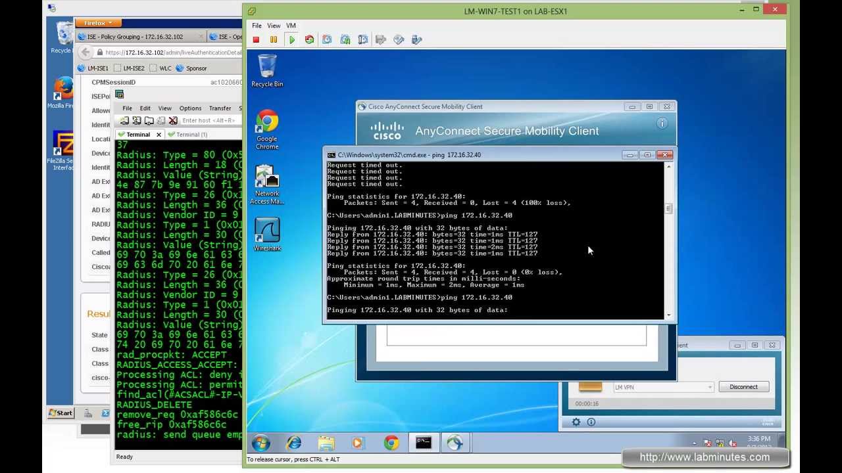Click the CPMSessionID label in Firefox
842x473 pixels.
tap(113, 82)
